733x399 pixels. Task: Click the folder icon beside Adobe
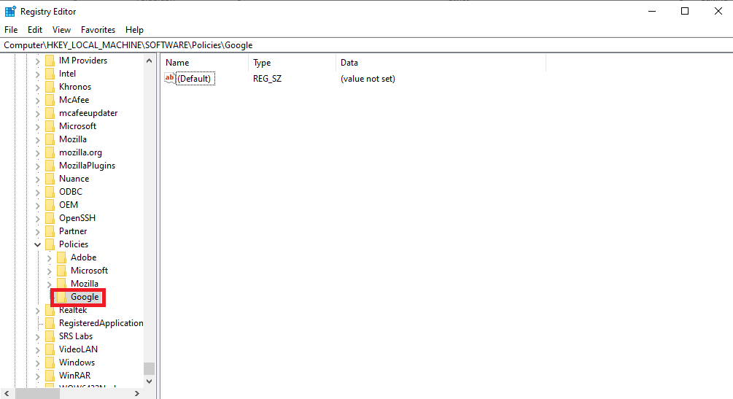click(x=62, y=257)
